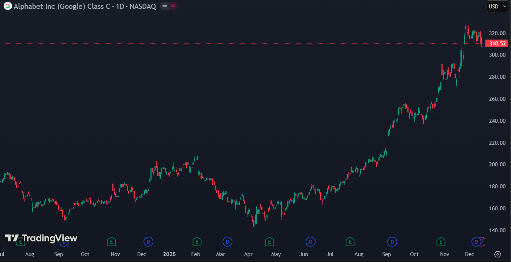Click the earnings marker between Apr and May
This screenshot has height=262, width=511.
coord(269,241)
